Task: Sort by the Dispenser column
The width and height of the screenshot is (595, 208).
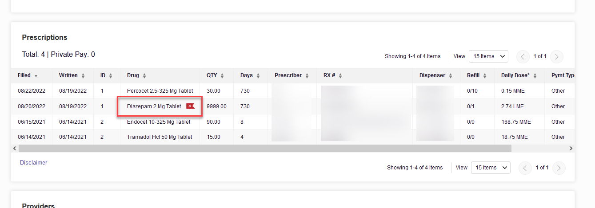Action: [x=451, y=76]
